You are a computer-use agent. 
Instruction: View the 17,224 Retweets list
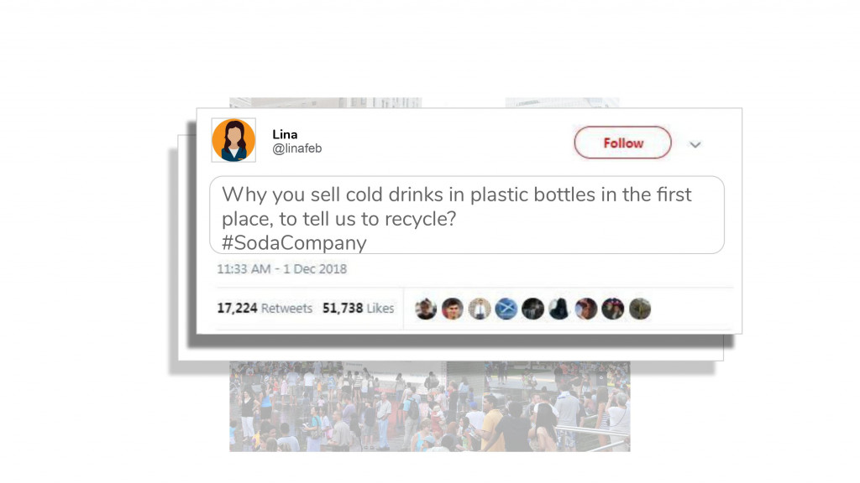pos(265,309)
